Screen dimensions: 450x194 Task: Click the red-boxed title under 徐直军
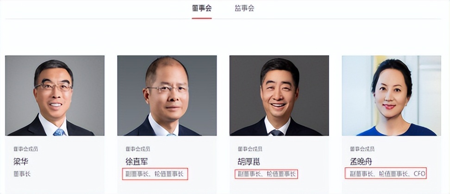(x=155, y=174)
